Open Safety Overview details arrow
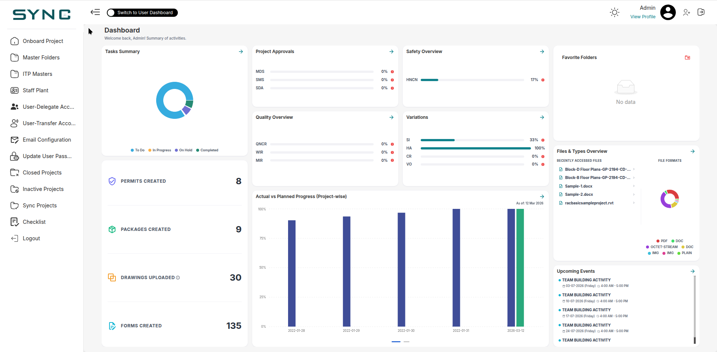 pyautogui.click(x=542, y=52)
